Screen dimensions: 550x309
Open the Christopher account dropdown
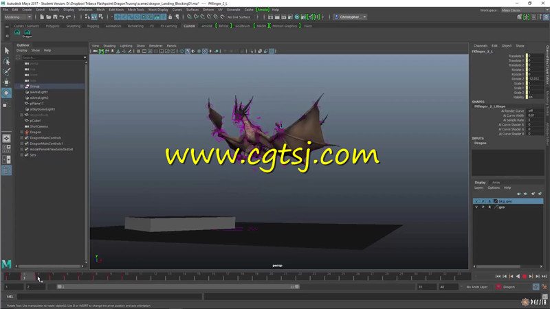pos(350,16)
